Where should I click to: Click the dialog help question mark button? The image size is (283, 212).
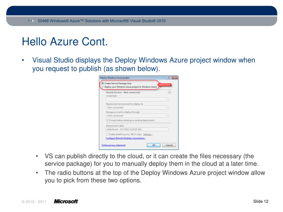(169, 78)
